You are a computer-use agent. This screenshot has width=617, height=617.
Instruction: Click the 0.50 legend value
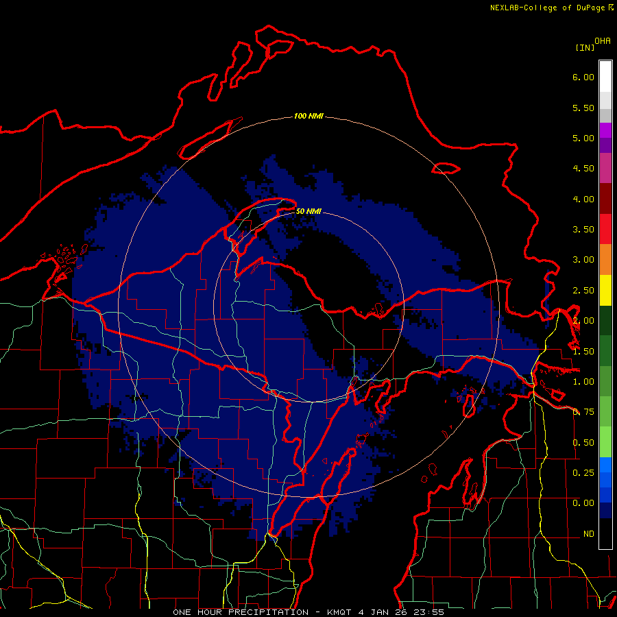(583, 443)
